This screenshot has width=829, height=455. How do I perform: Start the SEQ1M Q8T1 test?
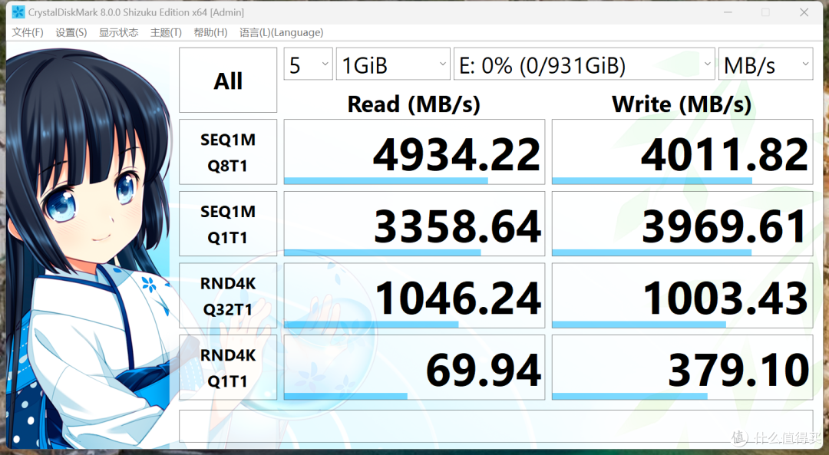pos(228,152)
